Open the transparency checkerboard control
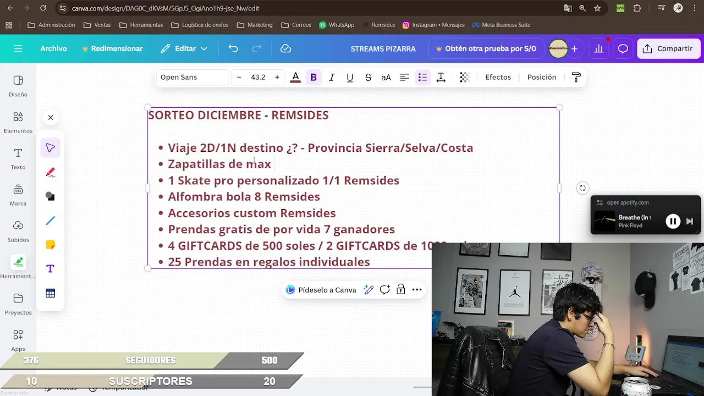The width and height of the screenshot is (704, 396). pos(465,77)
